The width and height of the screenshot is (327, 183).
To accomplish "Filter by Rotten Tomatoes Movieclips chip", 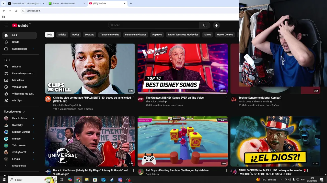I will coord(183,35).
